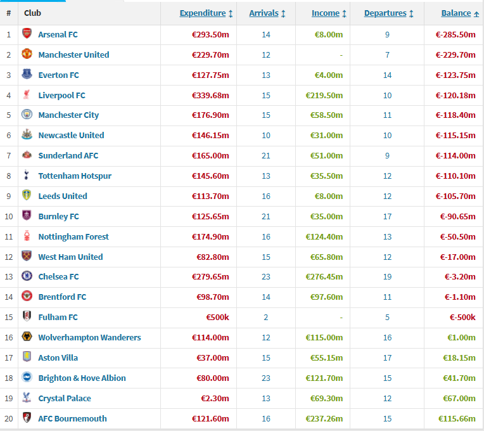Open the Everton FC club link
Screen dimensions: 484x431
pyautogui.click(x=58, y=75)
